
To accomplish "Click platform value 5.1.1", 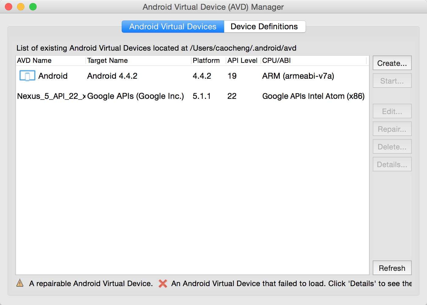I will click(x=202, y=96).
